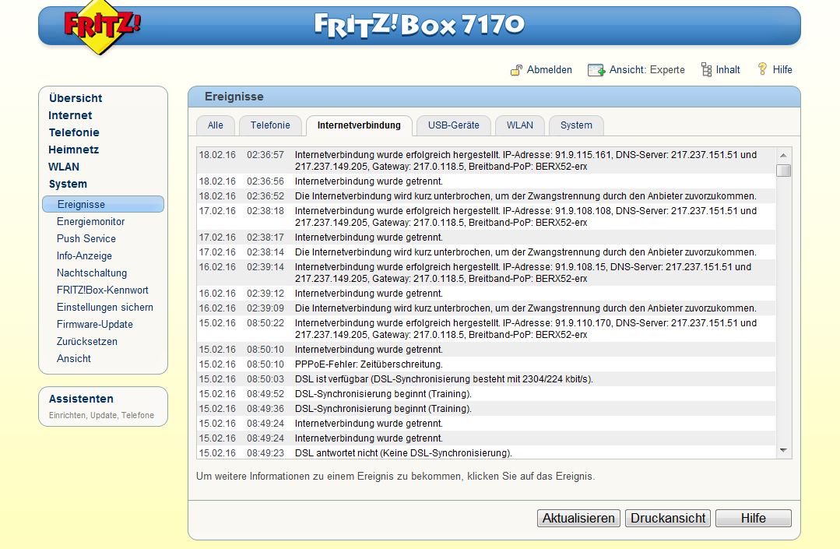The image size is (840, 549).
Task: Click event list scroll down arrow
Action: [783, 450]
